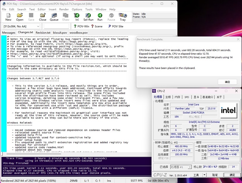Viewport: 242px width, 183px height.
Task: Open the woodbox.pov tab
Action: coord(79,33)
